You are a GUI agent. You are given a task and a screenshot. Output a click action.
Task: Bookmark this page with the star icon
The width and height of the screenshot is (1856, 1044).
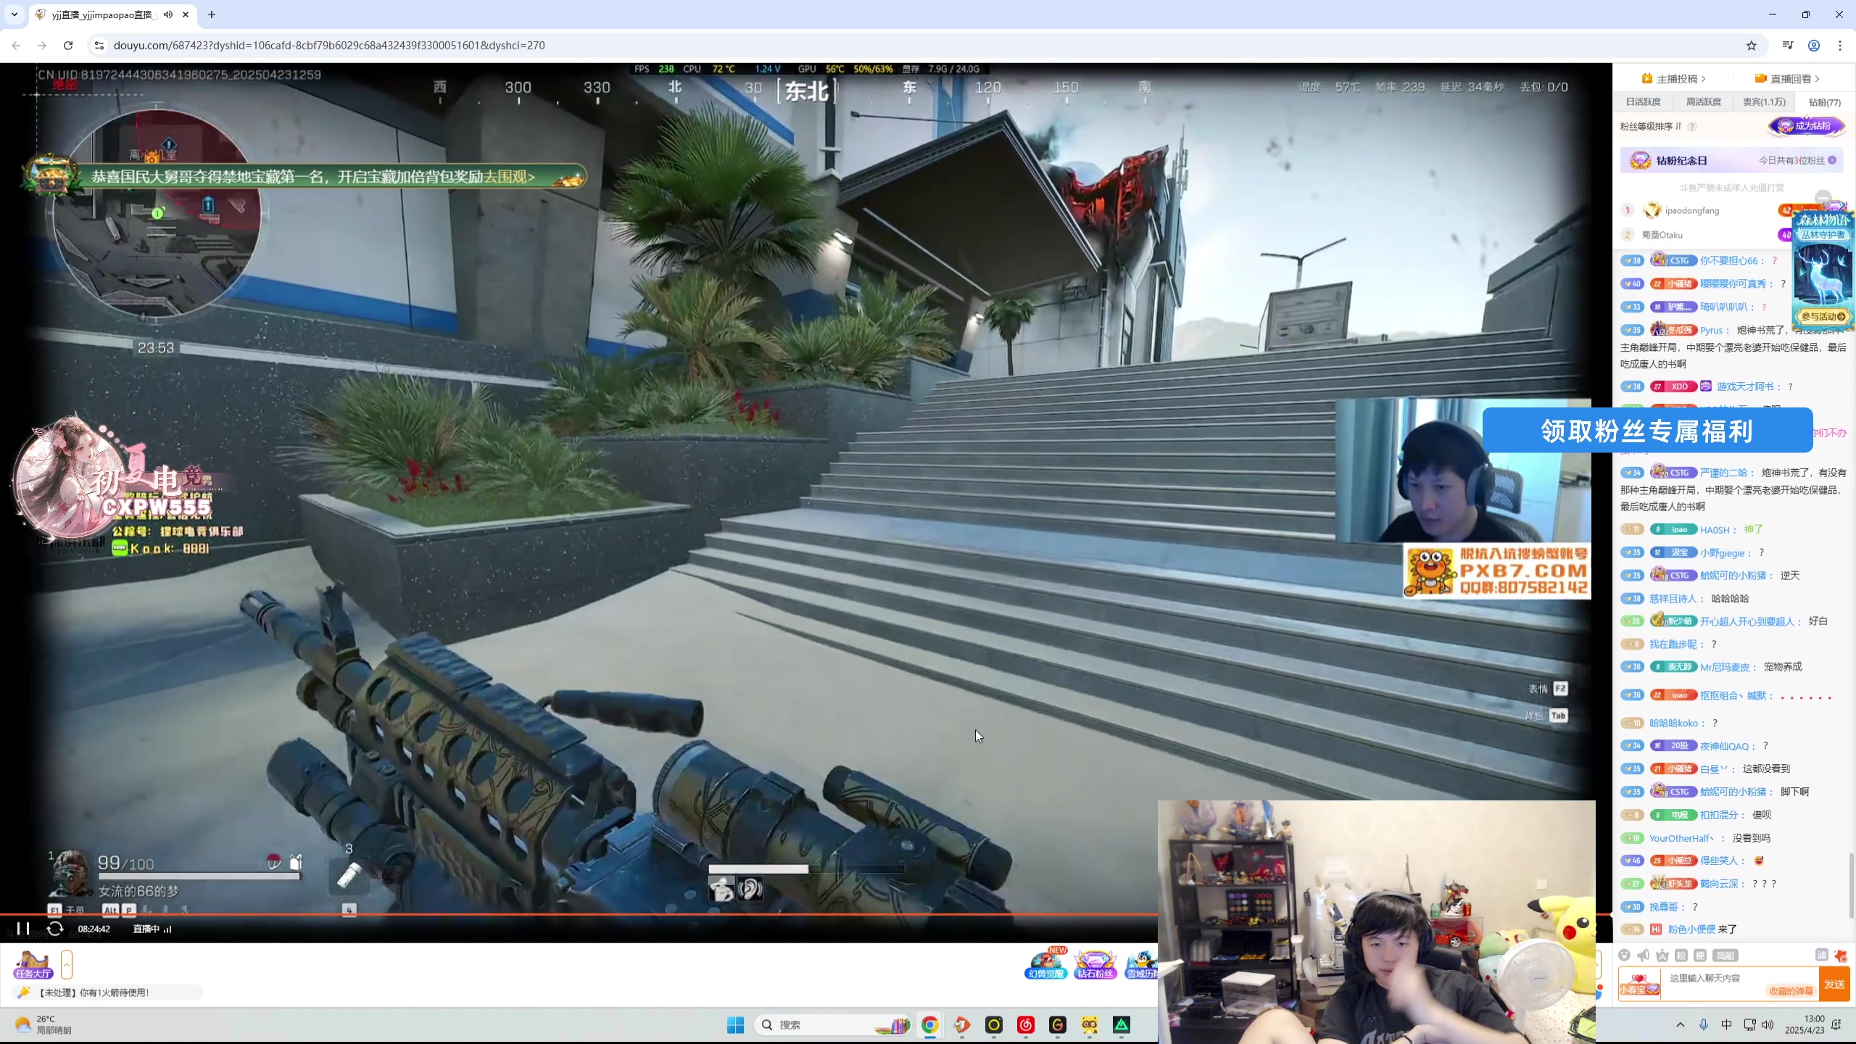(x=1752, y=45)
